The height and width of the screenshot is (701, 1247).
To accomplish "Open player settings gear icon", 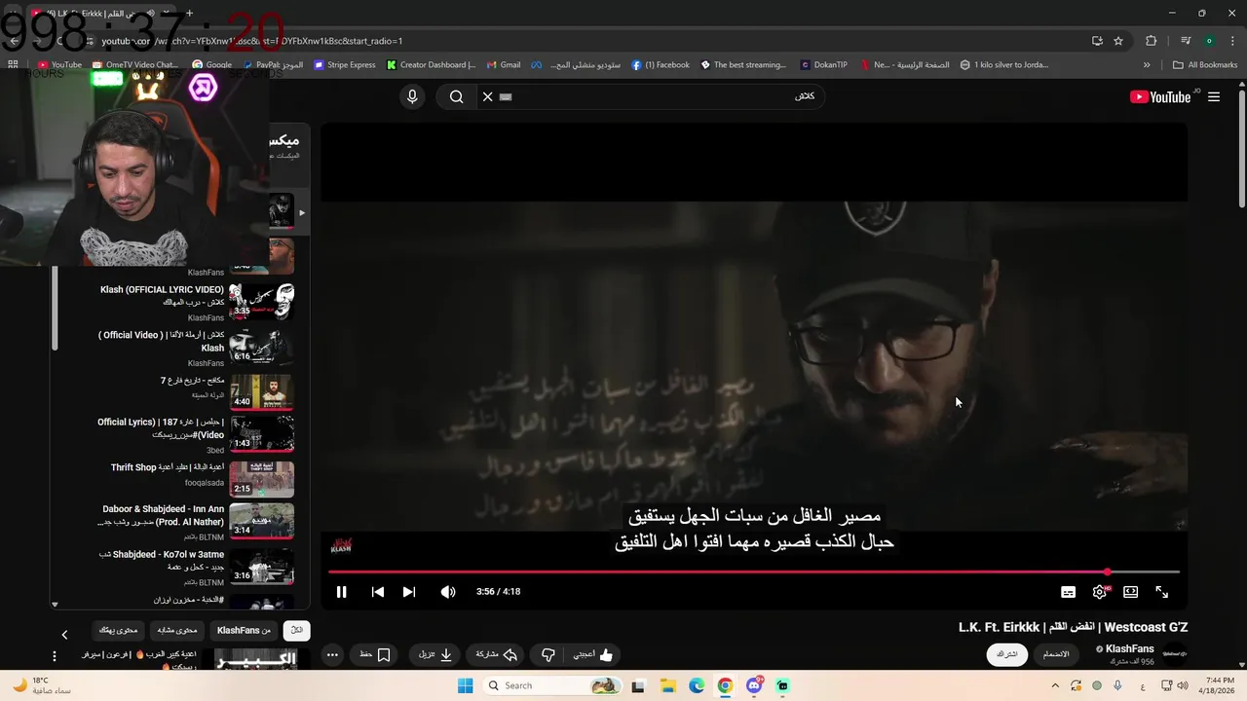I will pyautogui.click(x=1100, y=592).
